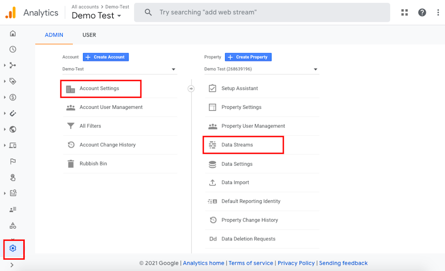
Task: Expand the Analysis section arrow
Action: [5, 193]
